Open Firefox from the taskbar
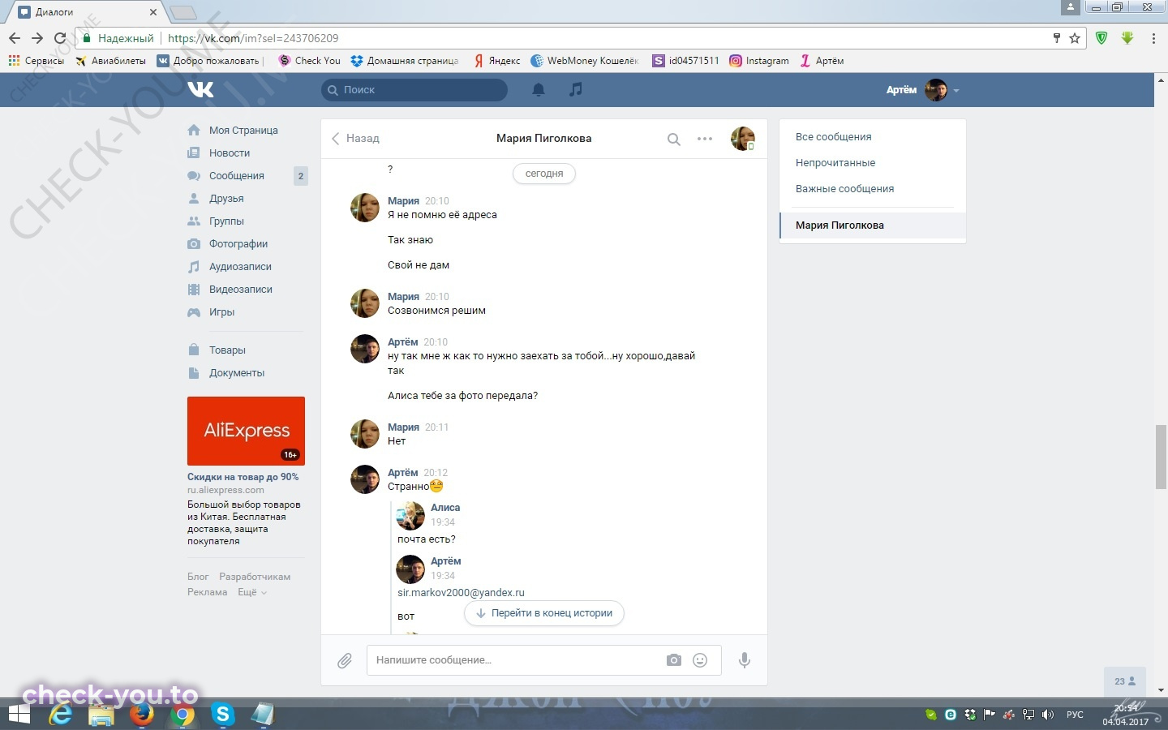Image resolution: width=1168 pixels, height=730 pixels. 142,714
